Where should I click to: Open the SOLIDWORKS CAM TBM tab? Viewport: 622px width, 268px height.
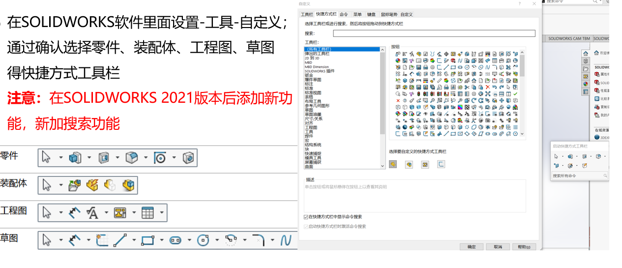(569, 38)
